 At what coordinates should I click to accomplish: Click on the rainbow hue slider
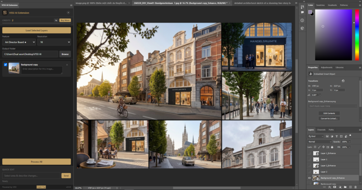pos(357,35)
